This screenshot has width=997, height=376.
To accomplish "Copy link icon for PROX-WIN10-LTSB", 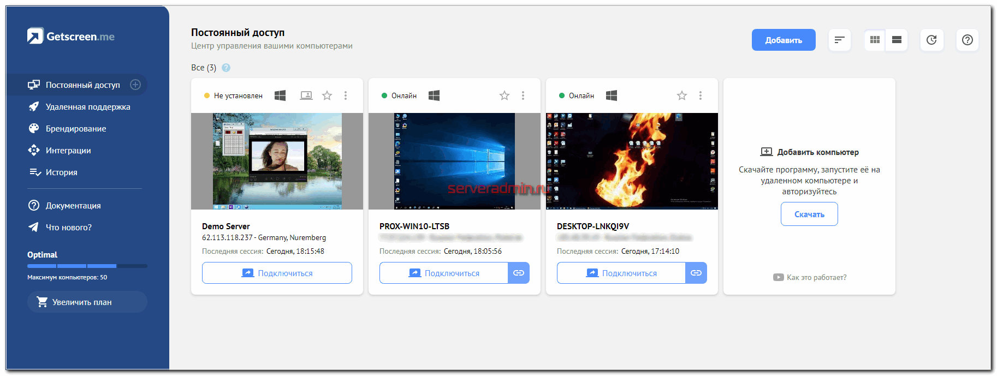I will pos(519,273).
